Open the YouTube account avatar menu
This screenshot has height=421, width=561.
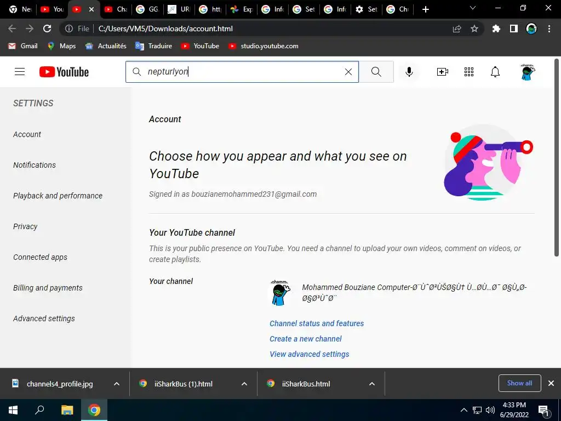[x=528, y=72]
